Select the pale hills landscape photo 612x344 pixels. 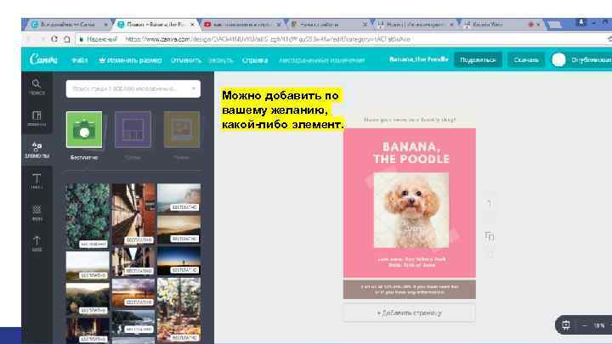pyautogui.click(x=88, y=265)
